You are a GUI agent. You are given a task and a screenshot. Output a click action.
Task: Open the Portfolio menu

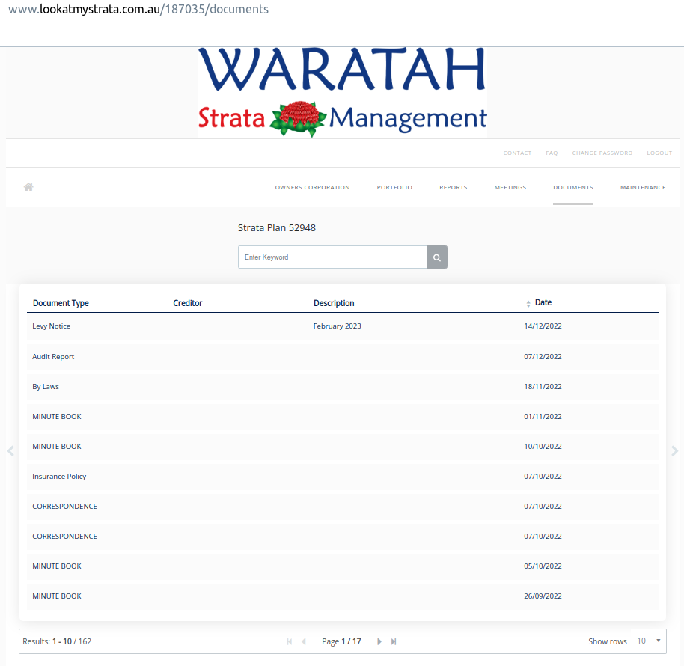point(394,188)
